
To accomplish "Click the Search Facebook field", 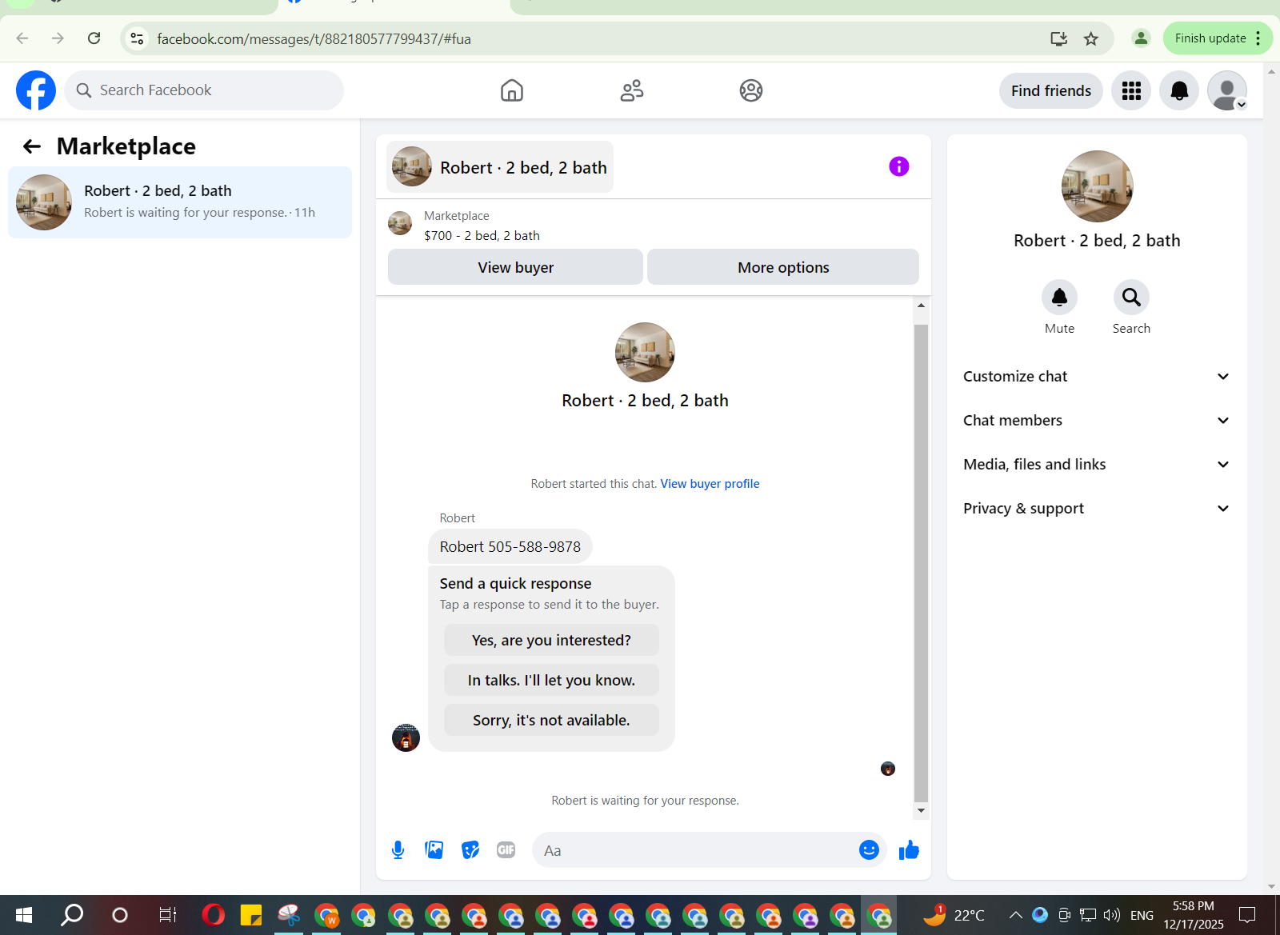I will [204, 90].
